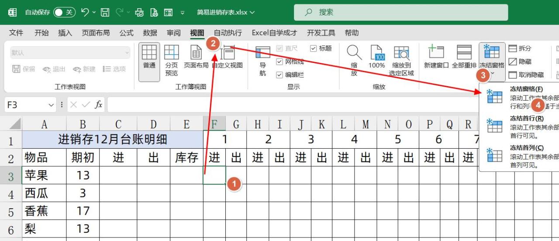Click the 进销存12月台账明细 title cell
The image size is (559, 241).
coord(113,140)
